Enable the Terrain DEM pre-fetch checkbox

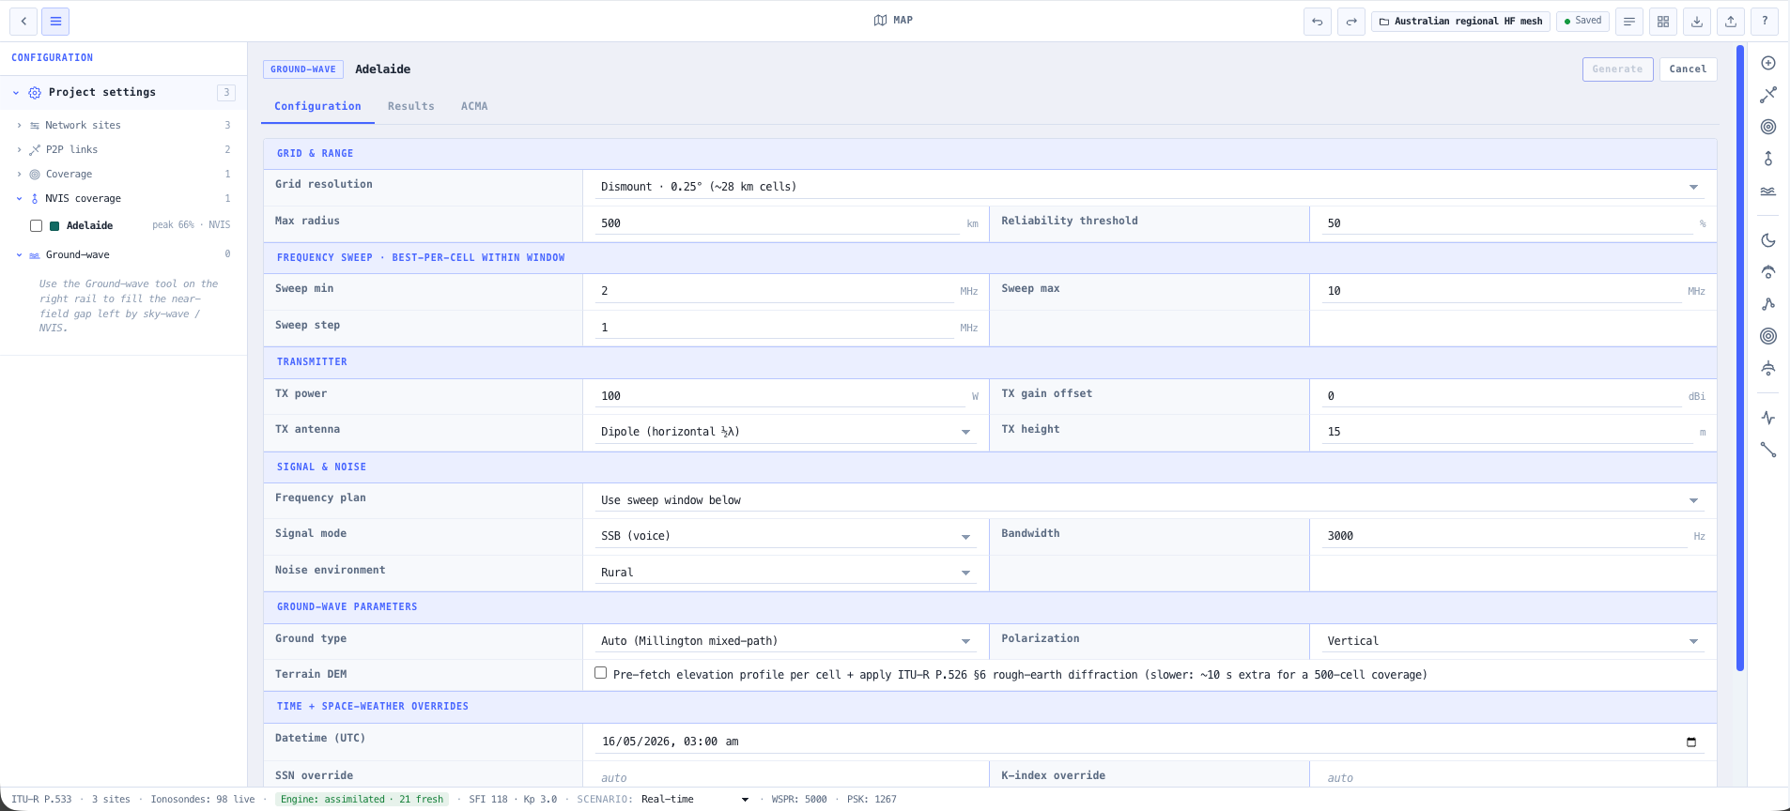click(601, 673)
